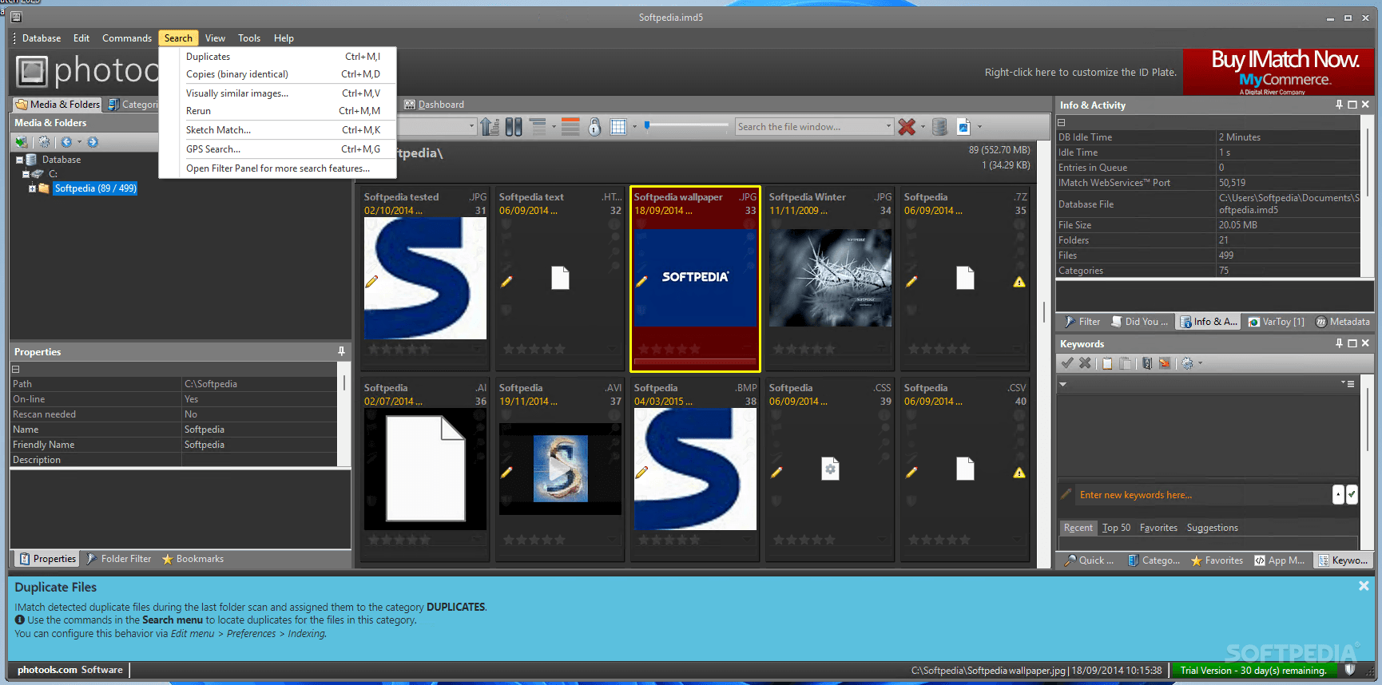Go forward with the blue right arrow
Screen dimensions: 1382x685
pos(93,142)
